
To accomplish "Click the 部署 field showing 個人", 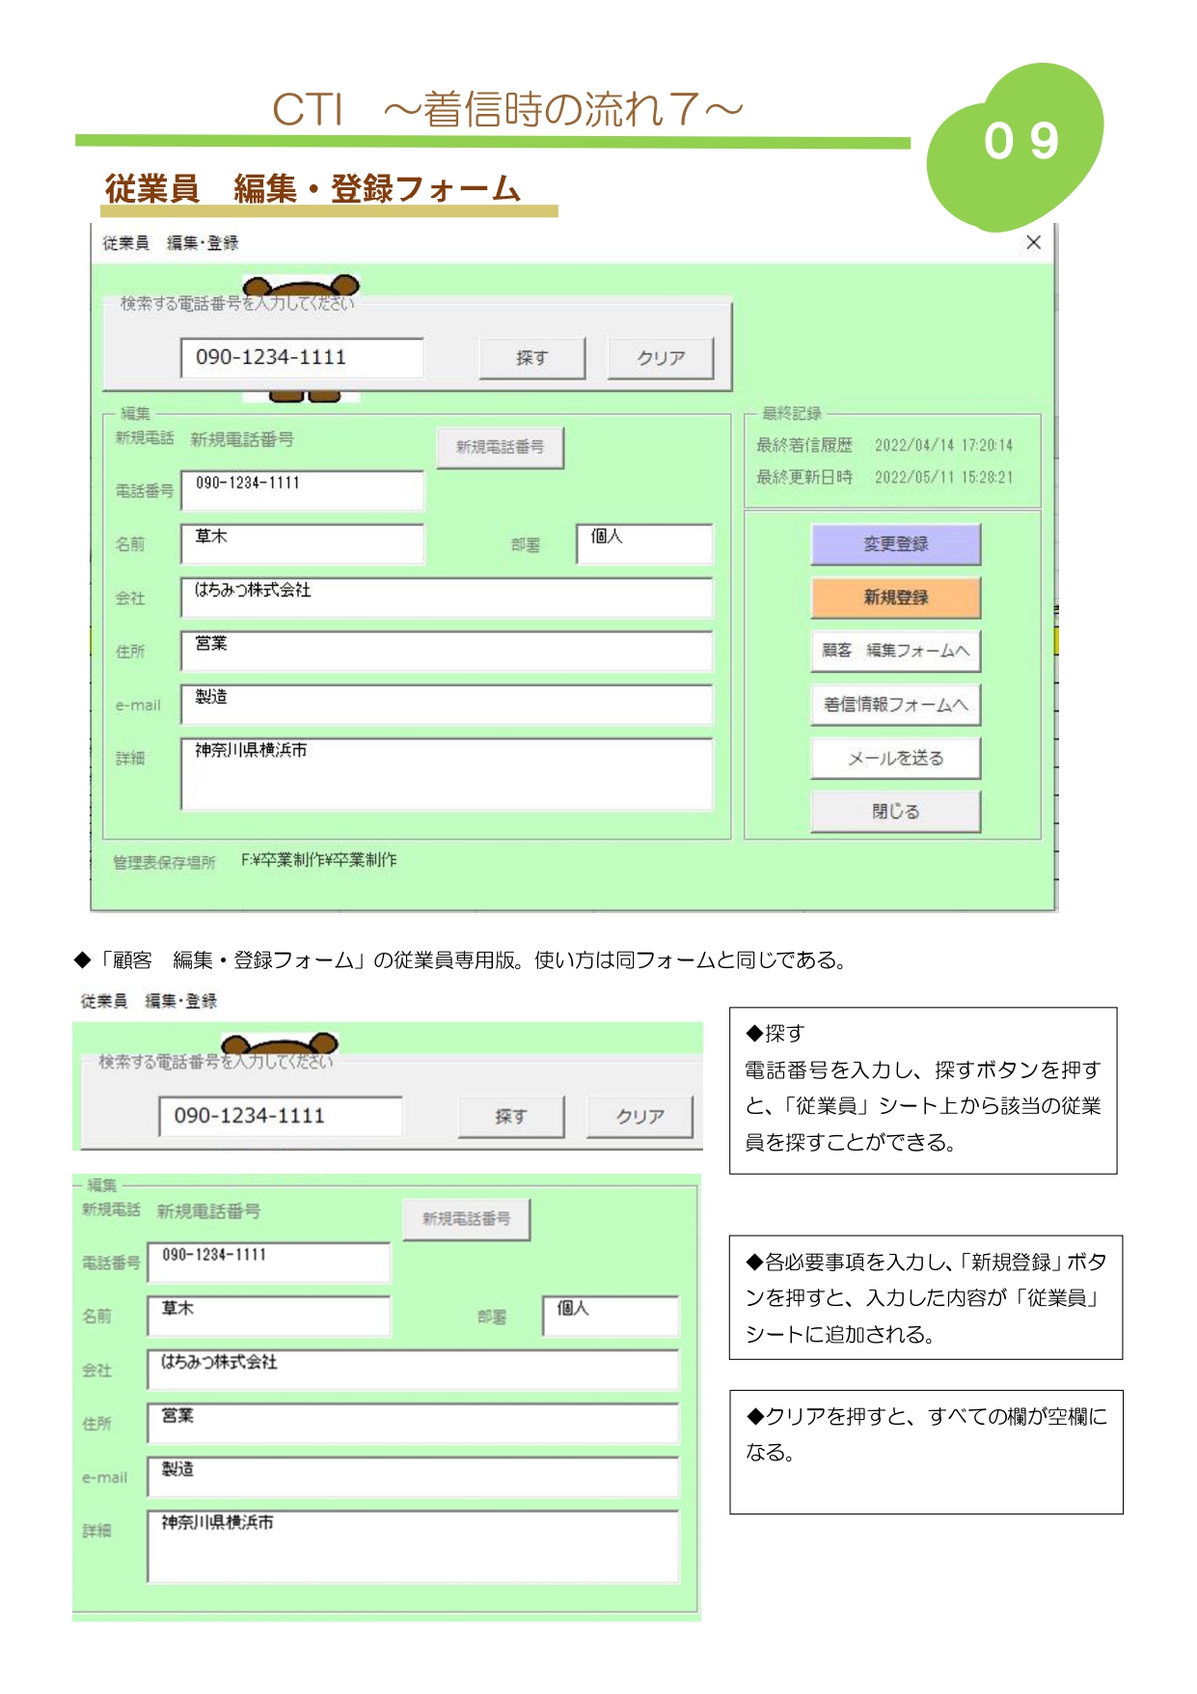I will pos(643,543).
